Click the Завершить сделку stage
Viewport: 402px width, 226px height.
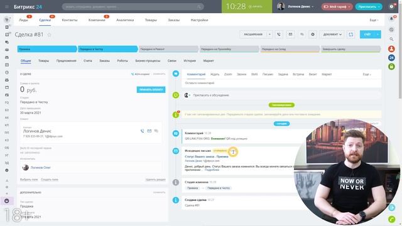(350, 49)
